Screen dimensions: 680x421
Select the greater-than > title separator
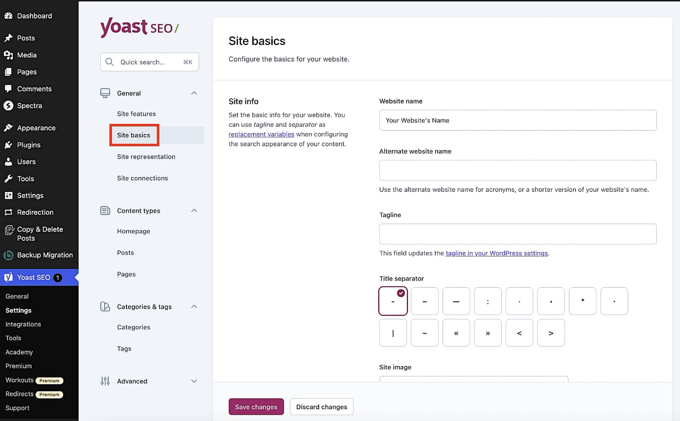[551, 333]
